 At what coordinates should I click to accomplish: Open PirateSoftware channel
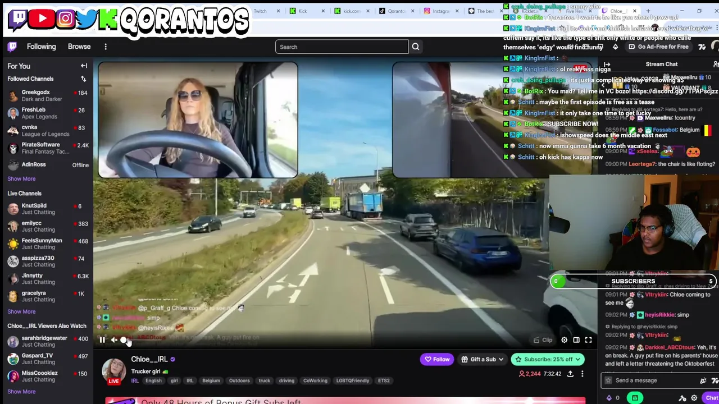tap(48, 148)
